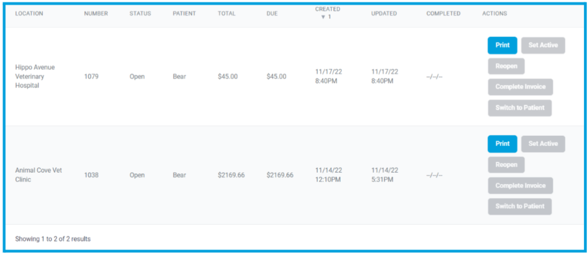Sort by Location column header

point(29,13)
